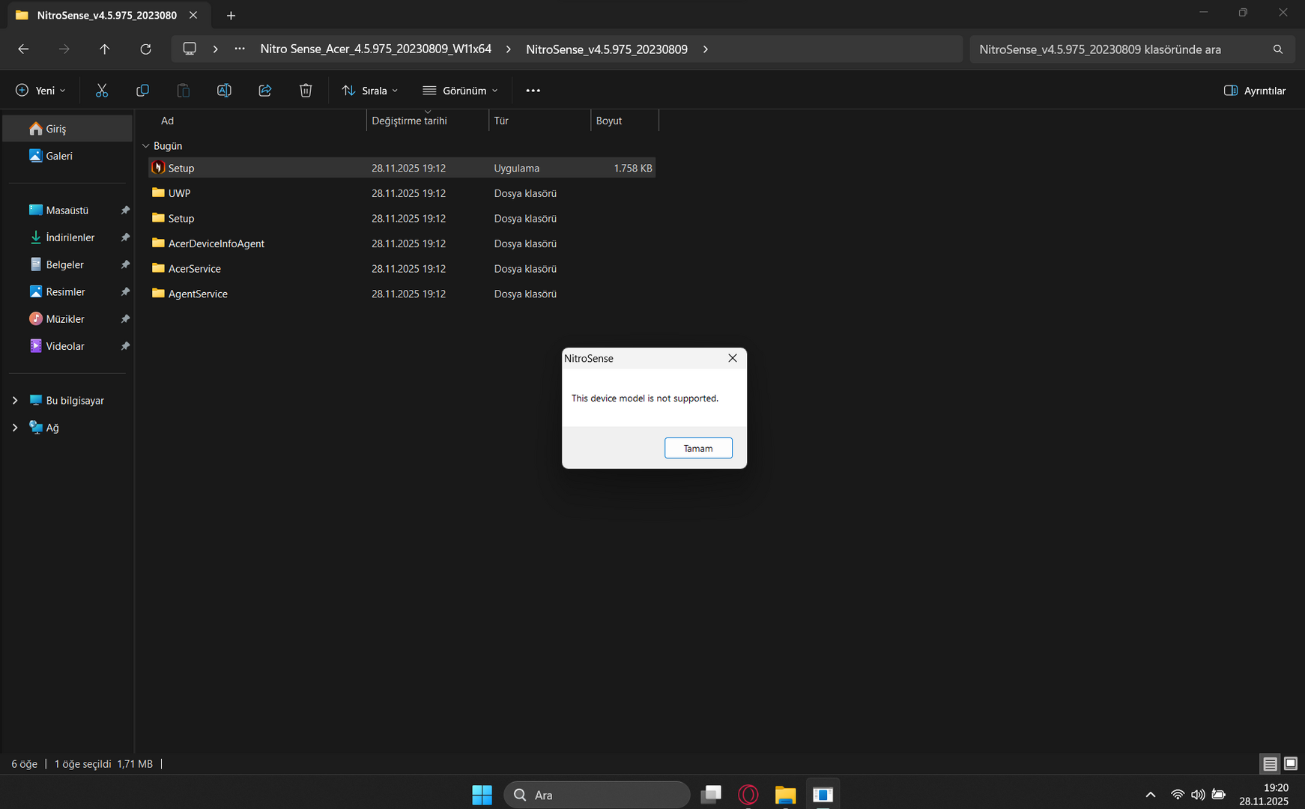Open the clock and date panel
Image resolution: width=1305 pixels, height=809 pixels.
pos(1264,795)
